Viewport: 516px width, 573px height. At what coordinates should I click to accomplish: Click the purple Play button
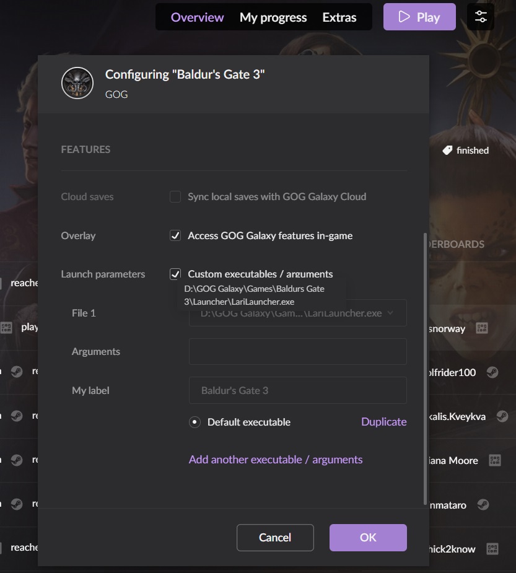pyautogui.click(x=419, y=17)
